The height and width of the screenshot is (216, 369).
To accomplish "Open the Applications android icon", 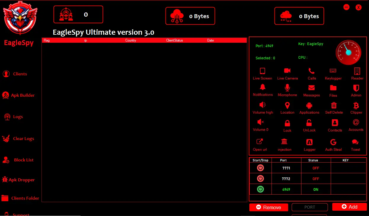I will pyautogui.click(x=309, y=105).
